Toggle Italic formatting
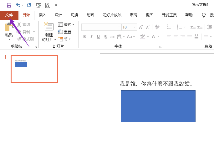The image size is (214, 148). tap(91, 37)
